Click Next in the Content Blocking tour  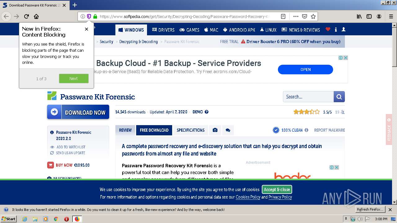click(x=74, y=79)
